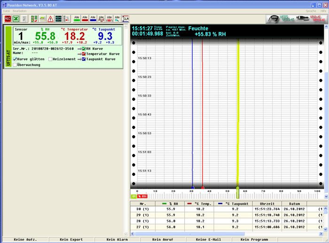Toggle all dew point curves with blue Alle button
This screenshot has width=329, height=243.
[x=93, y=19]
